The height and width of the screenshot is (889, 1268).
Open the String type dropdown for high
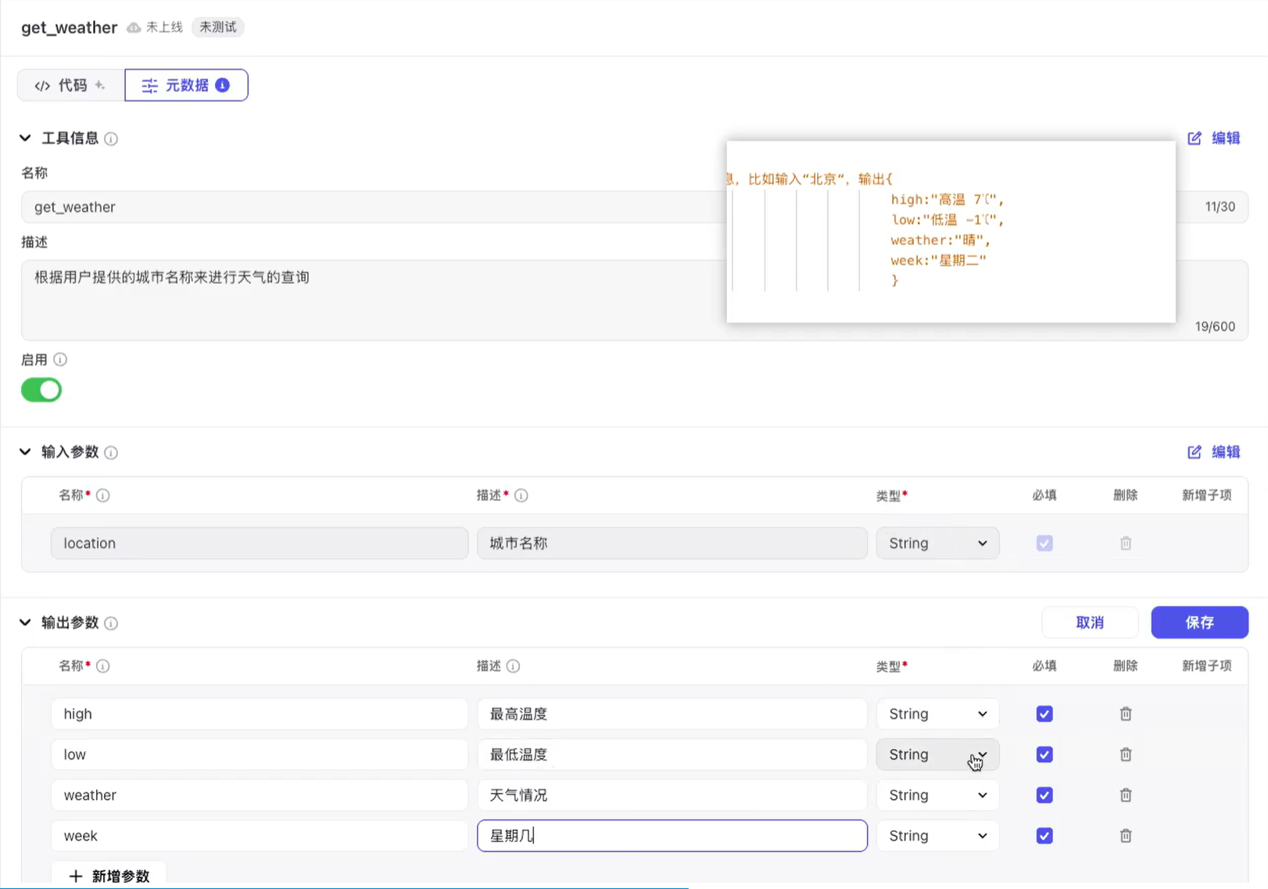click(937, 714)
